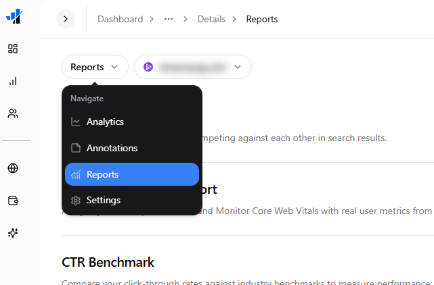Open the dashboard grid icon in sidebar

coord(13,49)
